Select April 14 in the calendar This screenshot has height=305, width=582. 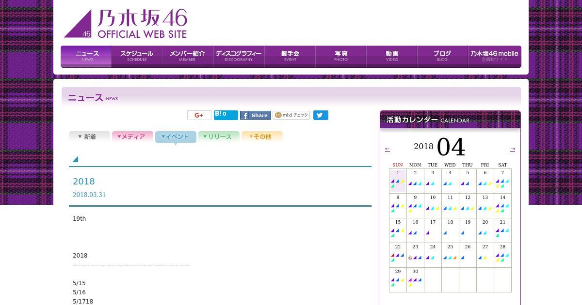(502, 205)
